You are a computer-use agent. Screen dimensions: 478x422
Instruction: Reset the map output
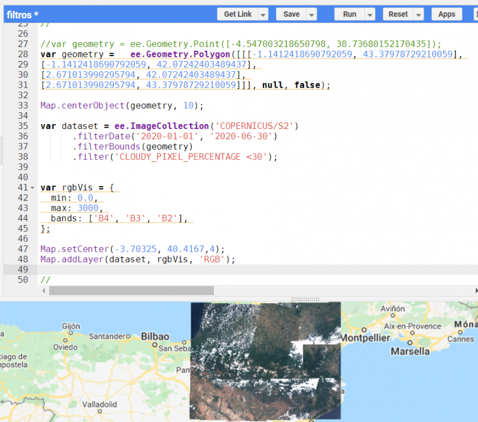[399, 14]
